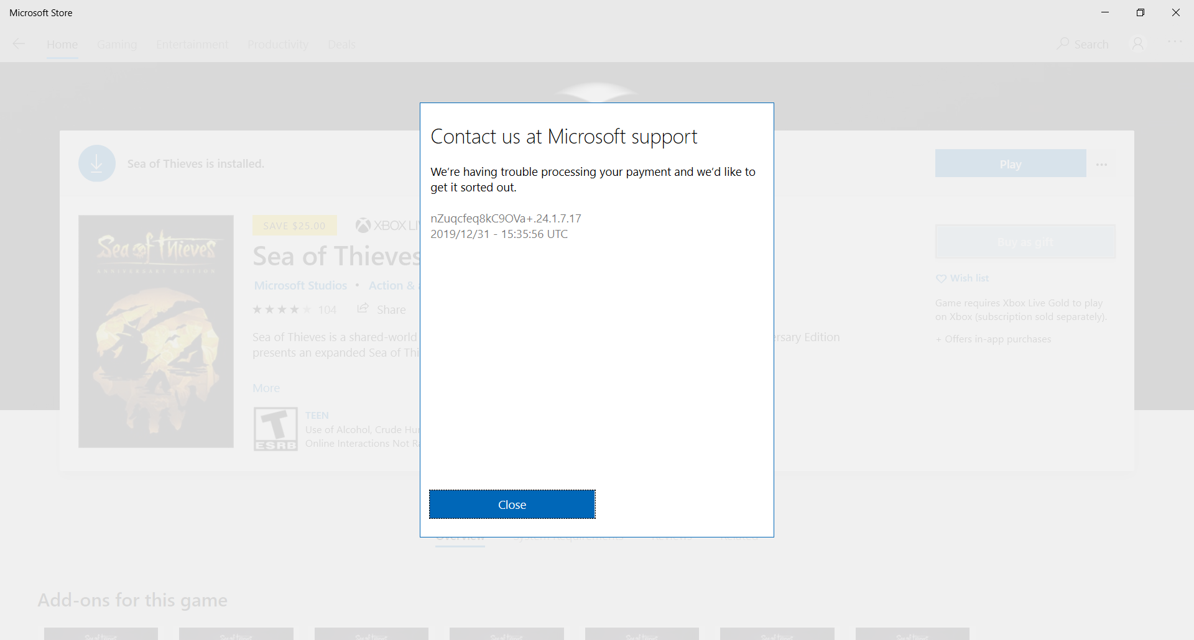Click the Xbox Live logo badge
Viewport: 1194px width, 640px height.
click(x=387, y=226)
